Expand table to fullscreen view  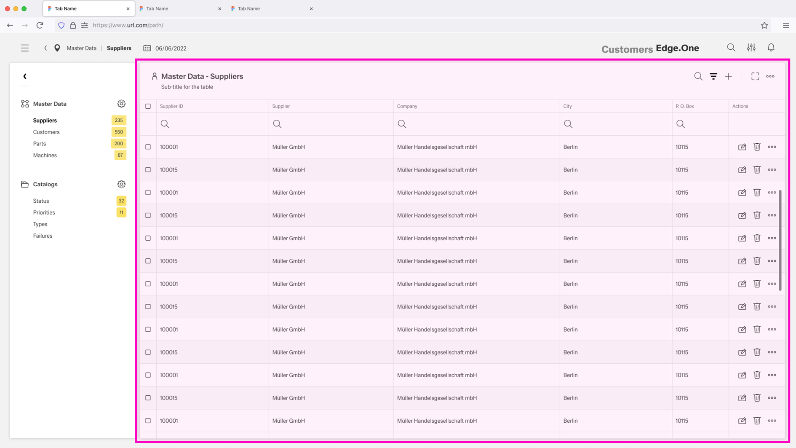(755, 76)
